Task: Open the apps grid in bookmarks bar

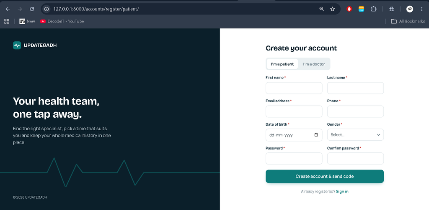Action: (x=7, y=21)
